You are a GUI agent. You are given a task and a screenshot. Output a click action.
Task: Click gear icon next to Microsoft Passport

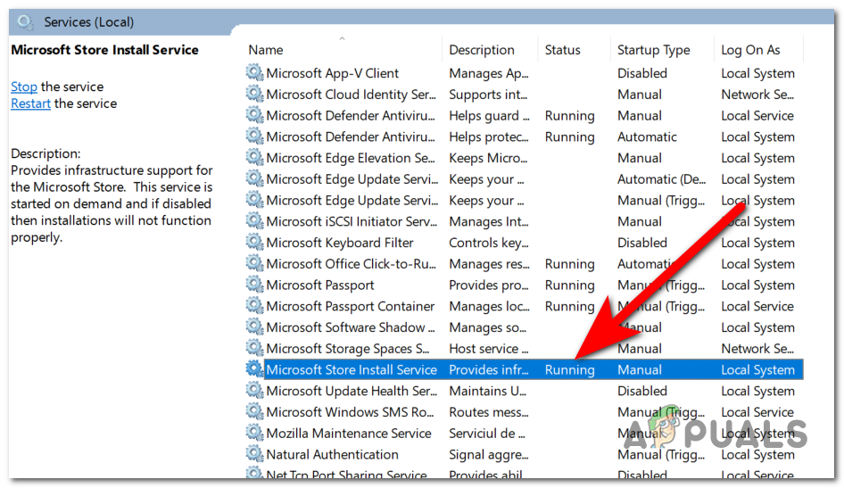[x=255, y=285]
